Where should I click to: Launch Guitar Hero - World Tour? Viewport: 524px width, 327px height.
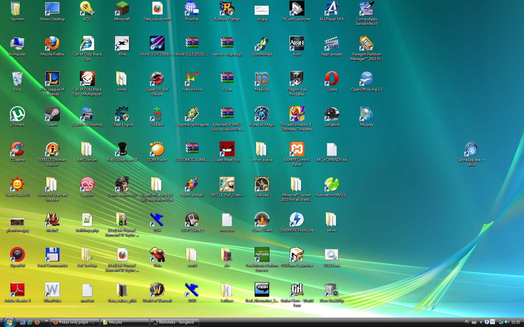pos(297,295)
